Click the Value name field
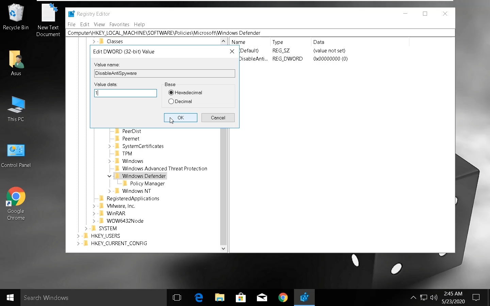This screenshot has height=306, width=490. click(165, 73)
